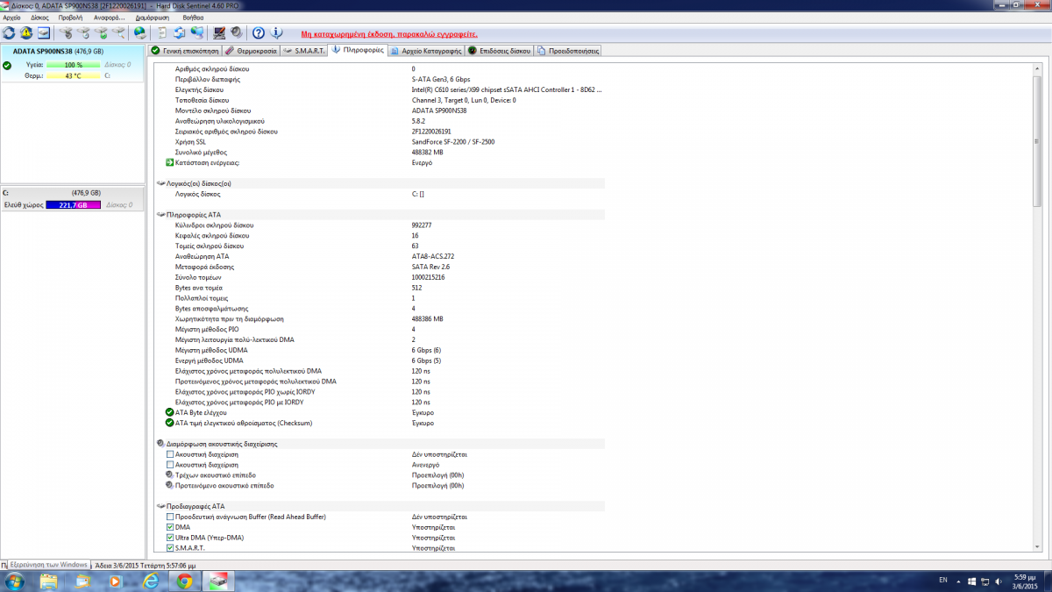Viewport: 1052px width, 592px height.
Task: Click the blue refresh arrows toolbar icon
Action: coord(9,33)
